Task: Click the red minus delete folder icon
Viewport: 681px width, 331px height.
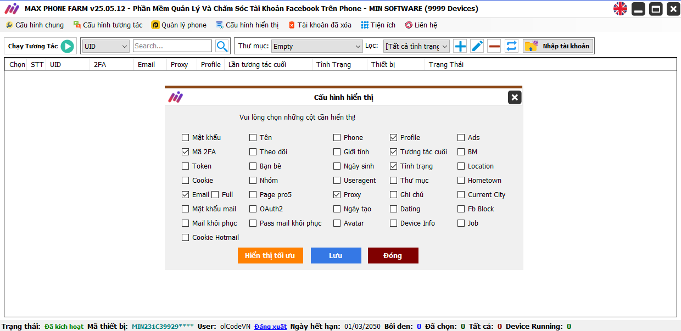Action: click(494, 46)
